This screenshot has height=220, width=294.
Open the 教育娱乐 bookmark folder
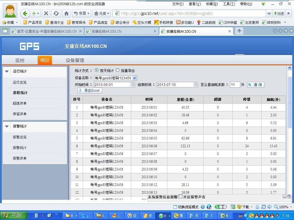click(x=76, y=22)
